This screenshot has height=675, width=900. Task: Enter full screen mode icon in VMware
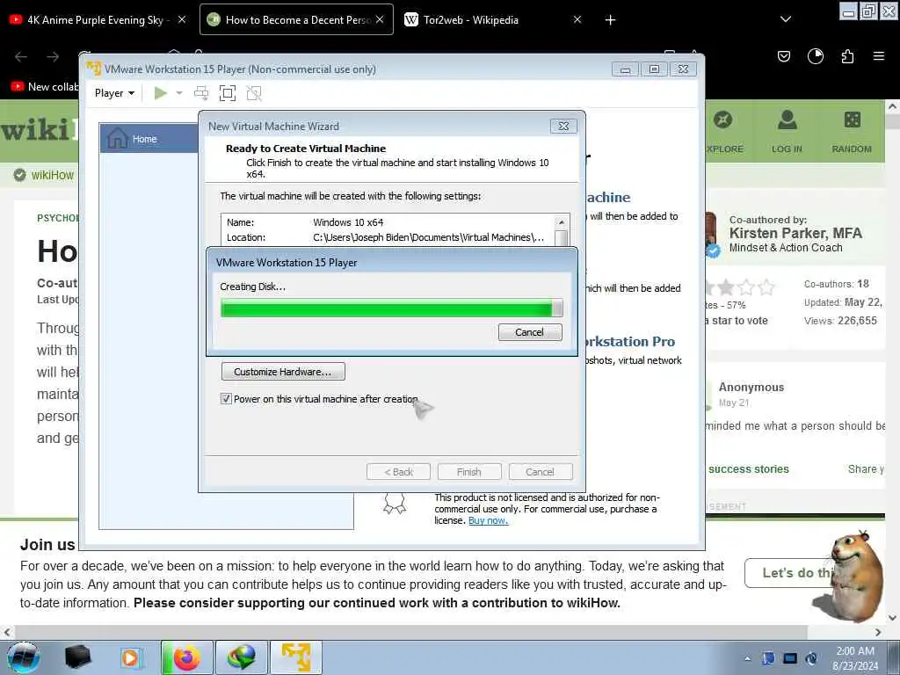tap(228, 93)
